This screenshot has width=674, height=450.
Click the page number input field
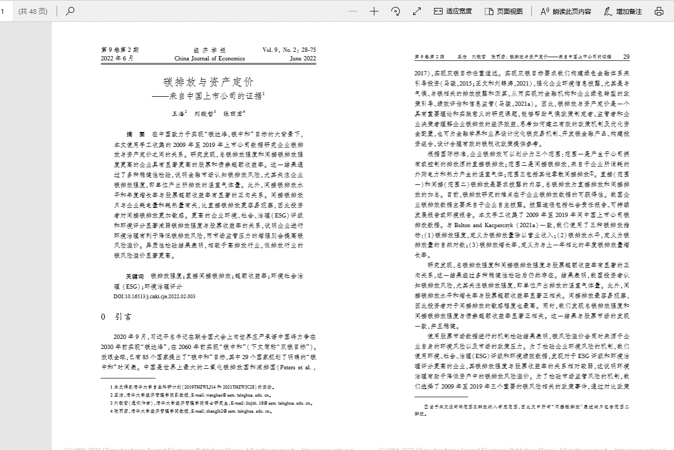tap(5, 11)
